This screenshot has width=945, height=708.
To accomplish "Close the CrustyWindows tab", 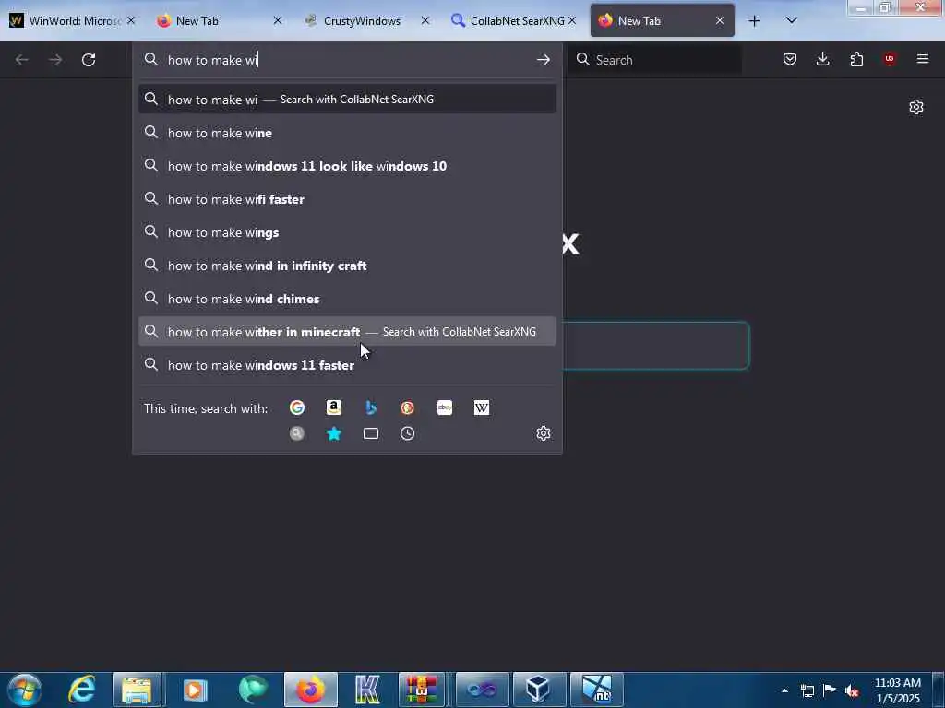I will pyautogui.click(x=425, y=21).
